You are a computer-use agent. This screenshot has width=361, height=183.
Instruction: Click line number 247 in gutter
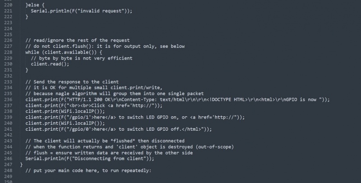click(8, 165)
